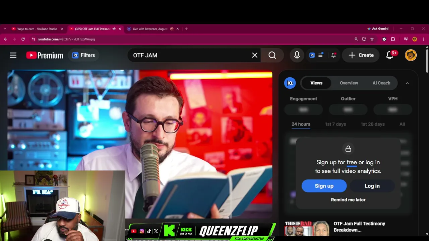429x241 pixels.
Task: Open the AI Coach tab
Action: pos(381,83)
